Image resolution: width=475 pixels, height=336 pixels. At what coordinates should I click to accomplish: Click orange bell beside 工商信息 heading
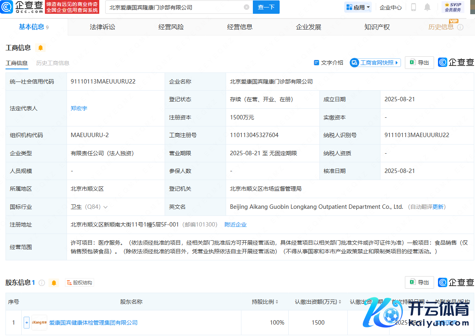coord(40,48)
